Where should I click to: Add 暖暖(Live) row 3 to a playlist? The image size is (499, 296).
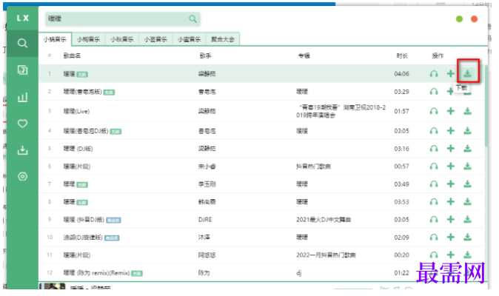coord(450,111)
